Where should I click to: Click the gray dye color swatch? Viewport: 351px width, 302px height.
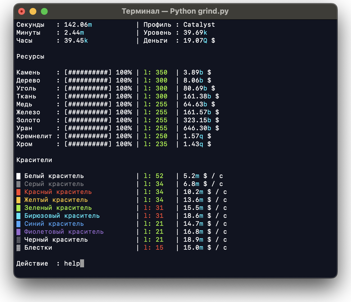click(x=18, y=184)
